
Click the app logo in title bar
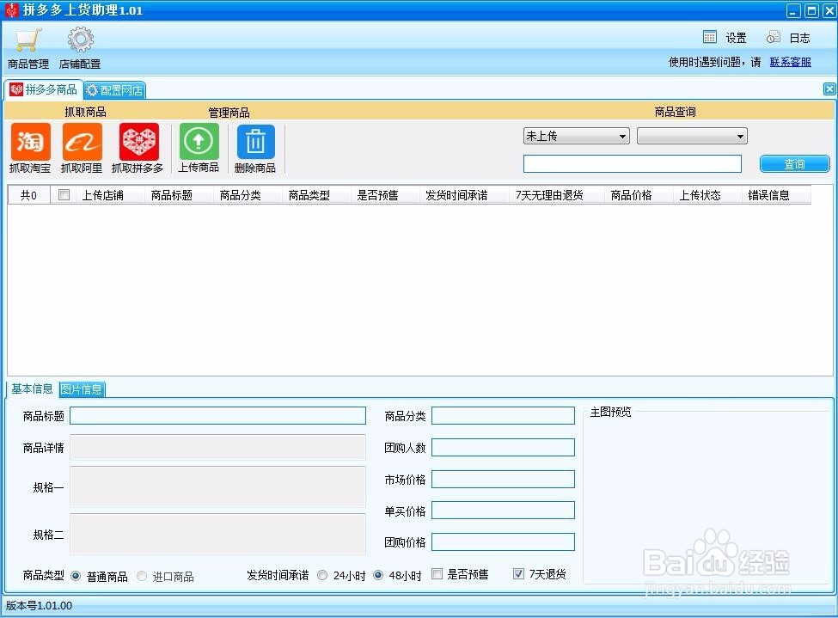(x=11, y=10)
